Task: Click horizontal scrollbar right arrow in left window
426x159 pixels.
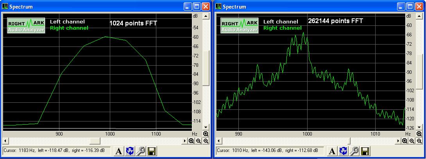Action: [185, 141]
